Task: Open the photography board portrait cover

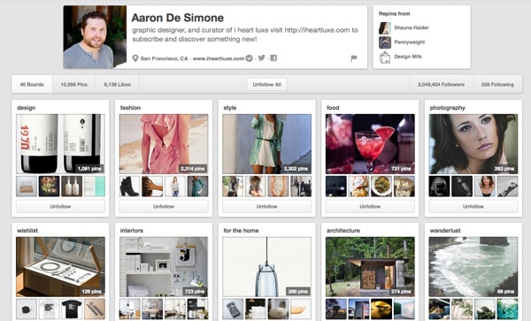Action: tap(473, 144)
